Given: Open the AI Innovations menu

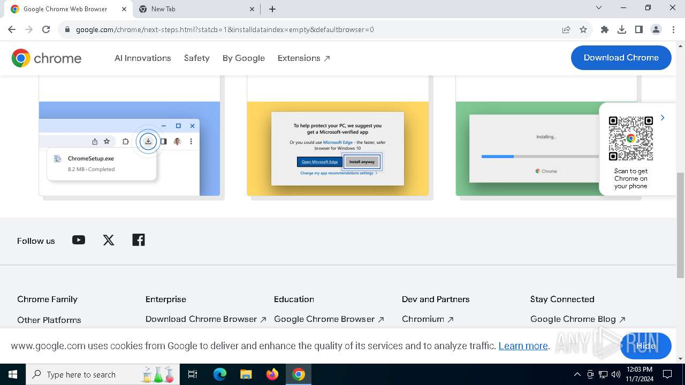Looking at the screenshot, I should tap(143, 58).
